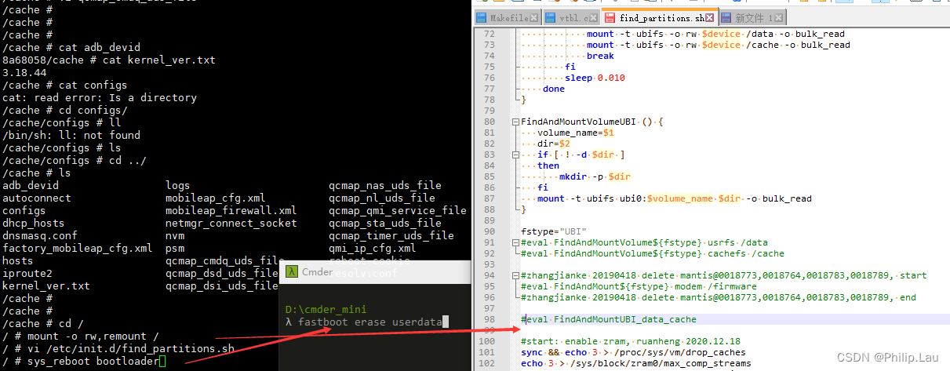This screenshot has height=371, width=950.
Task: Click '/data -o bulk_read' on line 72
Action: tap(795, 34)
